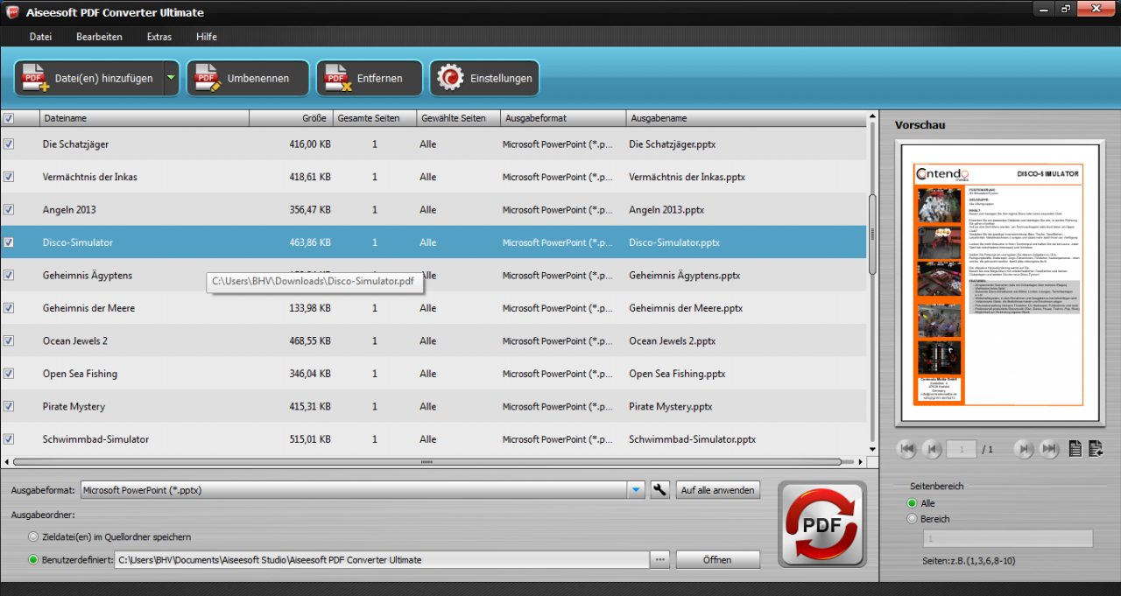Click the file list vertical scrollbar
This screenshot has height=596, width=1121.
871,235
